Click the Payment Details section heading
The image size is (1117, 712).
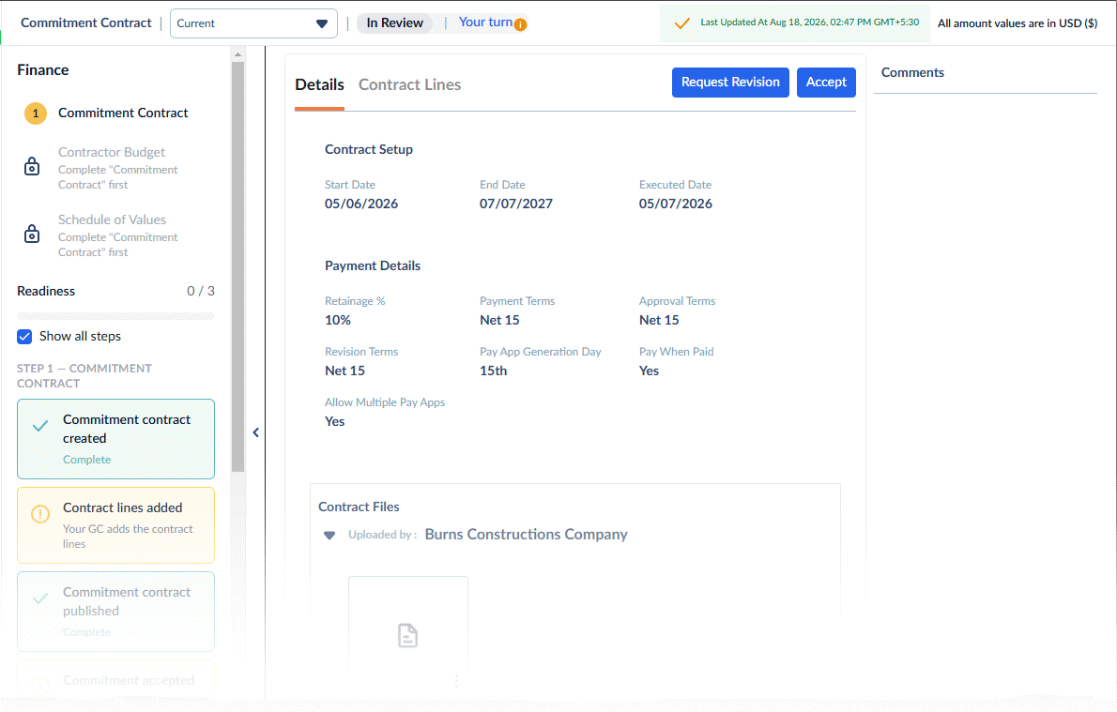pos(373,265)
